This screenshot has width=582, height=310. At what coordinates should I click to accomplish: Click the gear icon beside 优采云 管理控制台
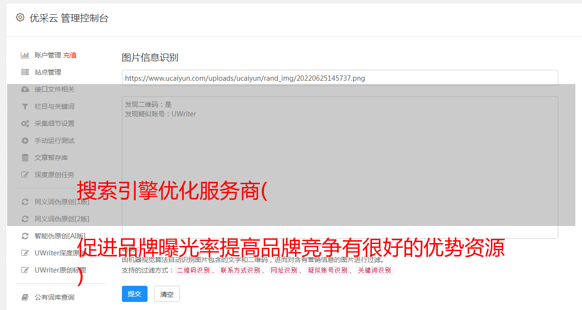point(20,18)
